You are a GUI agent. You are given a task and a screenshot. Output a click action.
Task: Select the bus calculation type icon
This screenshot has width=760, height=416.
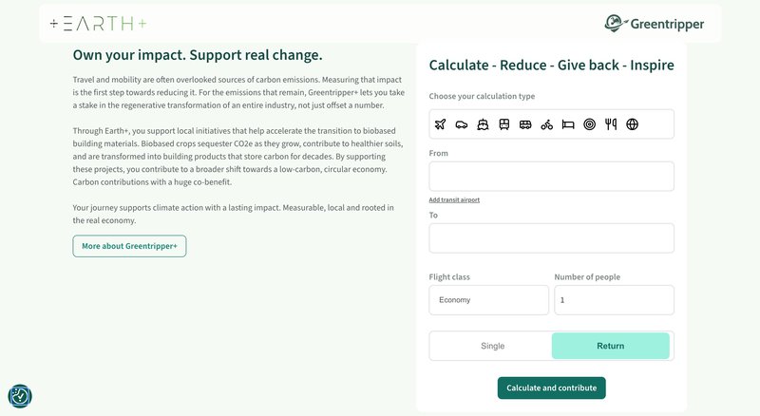click(x=525, y=124)
